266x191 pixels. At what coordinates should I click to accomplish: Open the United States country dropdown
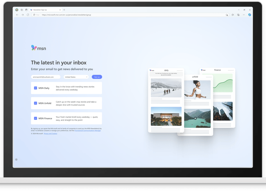(76, 77)
